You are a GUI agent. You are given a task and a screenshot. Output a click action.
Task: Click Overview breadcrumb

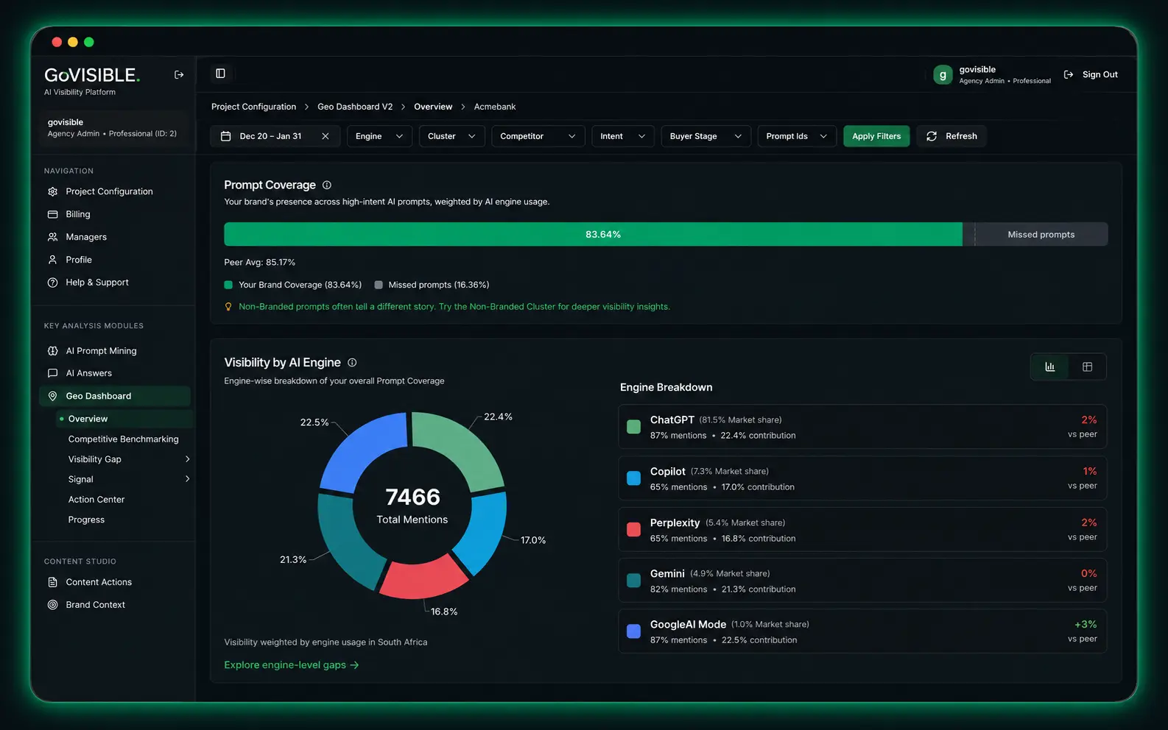pos(433,107)
